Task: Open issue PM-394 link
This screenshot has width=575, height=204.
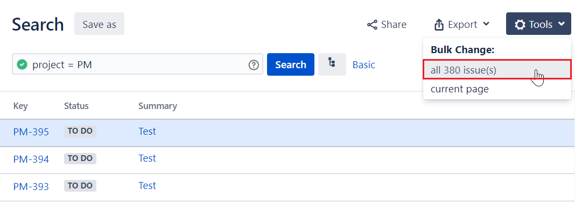Action: [31, 159]
